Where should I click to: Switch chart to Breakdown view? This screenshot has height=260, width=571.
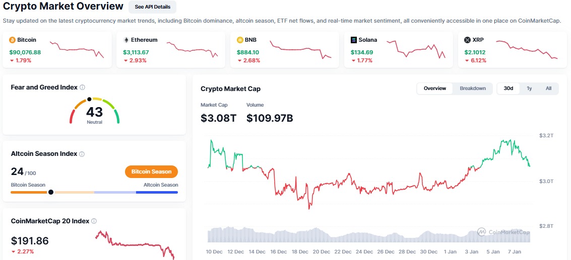473,89
